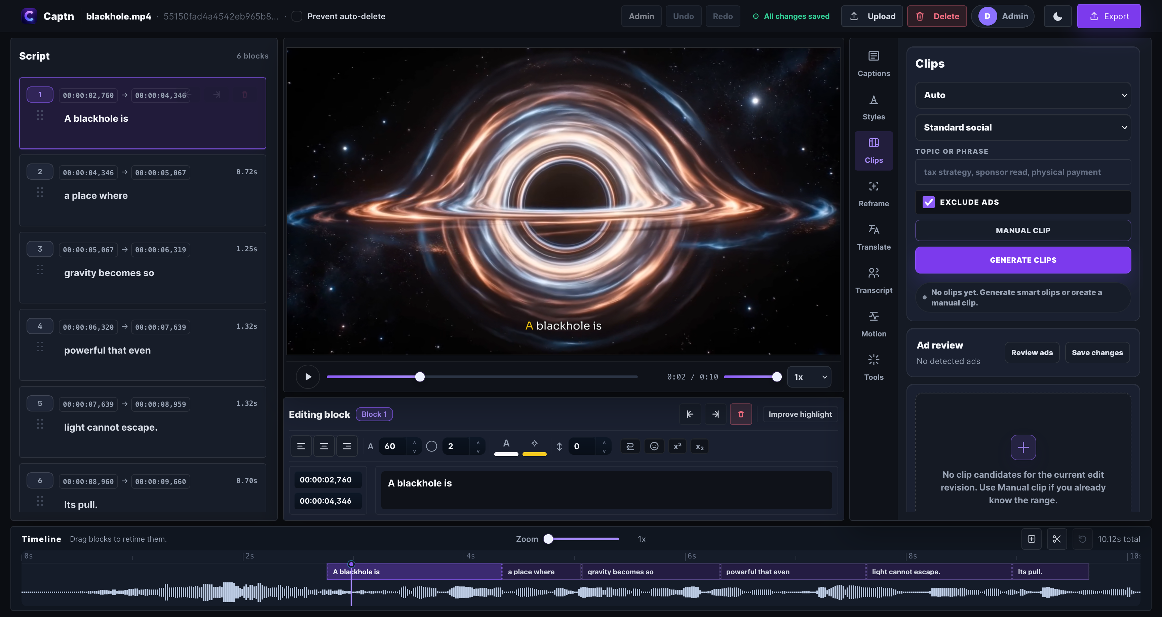Click the timeline reset/undo icon
This screenshot has width=1162, height=617.
[1082, 539]
